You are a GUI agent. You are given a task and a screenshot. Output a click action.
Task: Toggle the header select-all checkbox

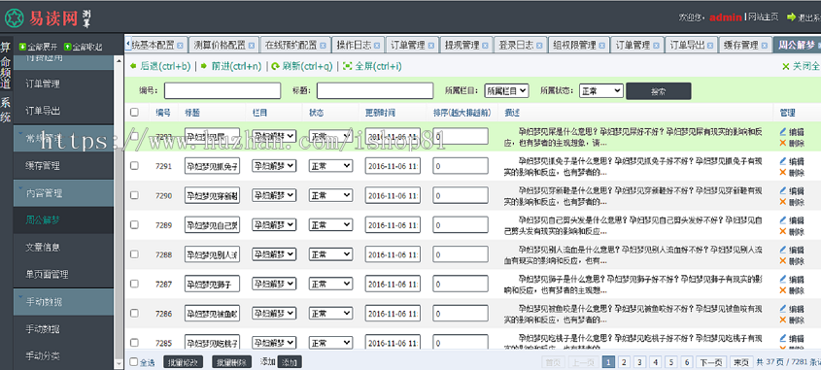coord(134,112)
